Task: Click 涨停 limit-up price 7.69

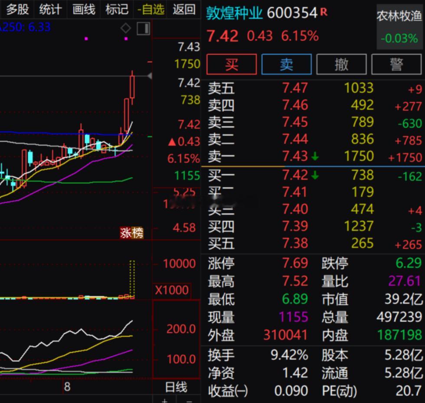Action: pos(295,263)
